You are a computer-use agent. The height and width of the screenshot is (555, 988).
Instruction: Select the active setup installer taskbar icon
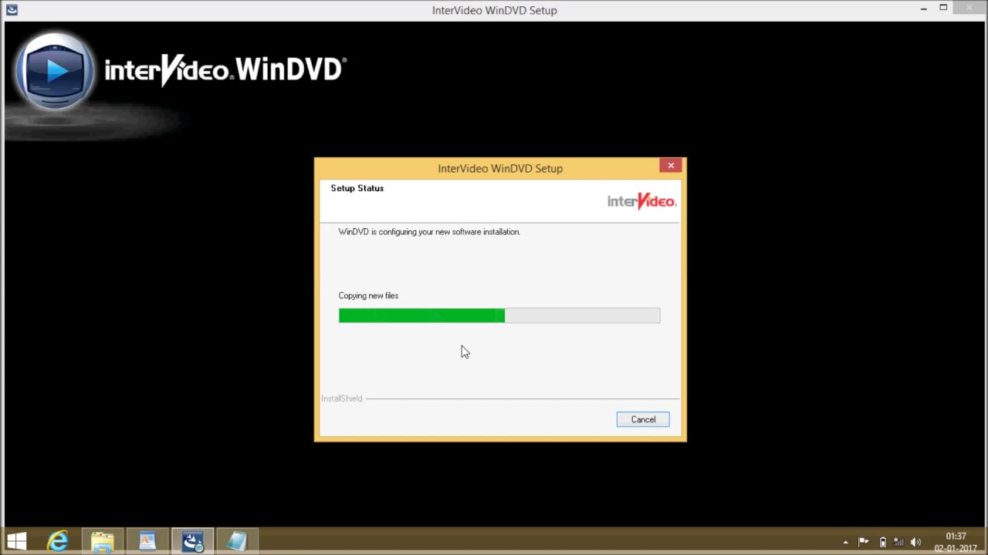pos(192,541)
